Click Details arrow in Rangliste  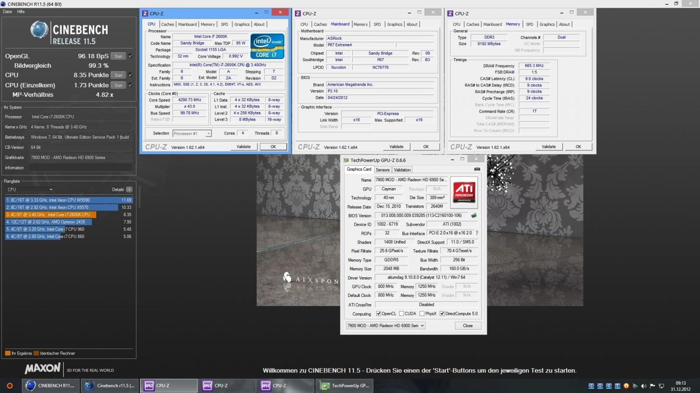click(x=129, y=190)
